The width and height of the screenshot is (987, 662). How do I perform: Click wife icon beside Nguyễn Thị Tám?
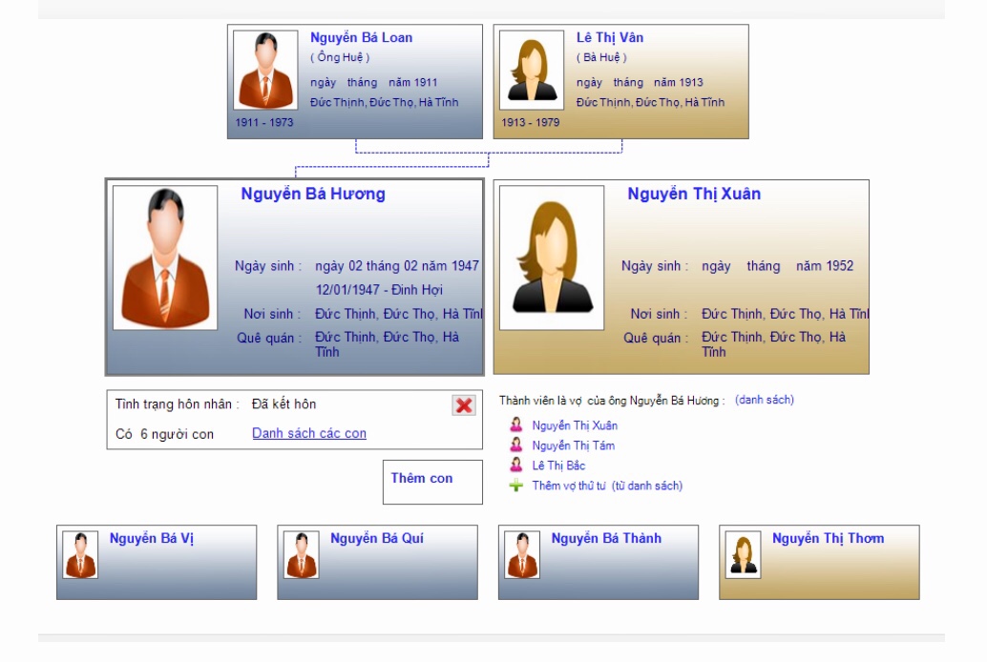click(x=516, y=445)
